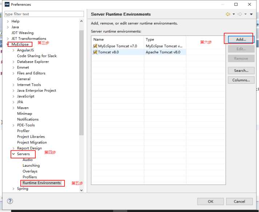Select Project Migration item

point(32,142)
